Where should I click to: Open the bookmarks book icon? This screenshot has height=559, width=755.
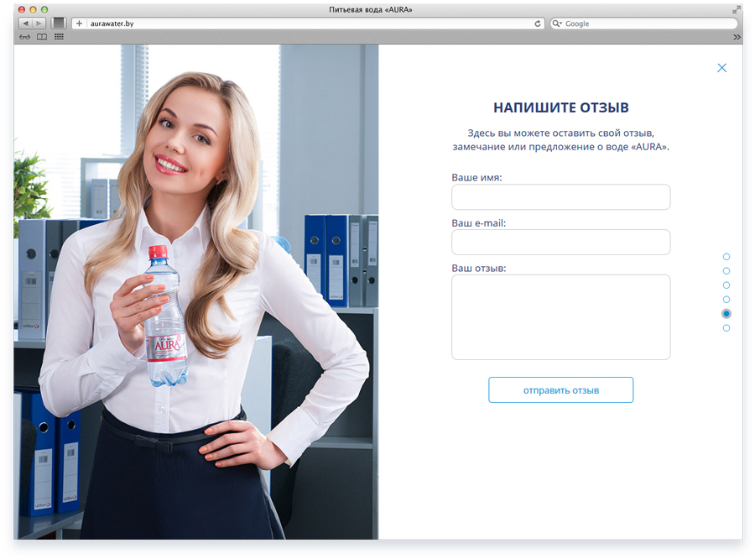pyautogui.click(x=42, y=37)
